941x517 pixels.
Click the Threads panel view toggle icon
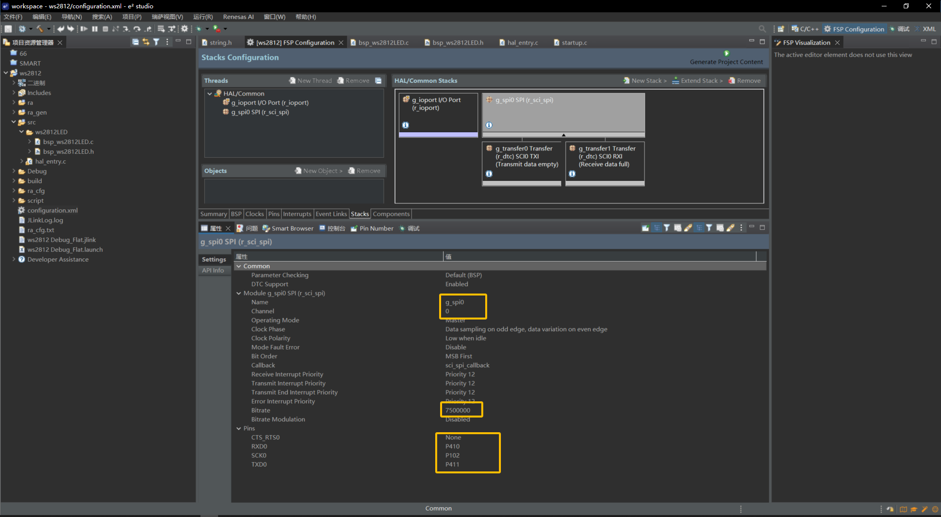pyautogui.click(x=378, y=80)
